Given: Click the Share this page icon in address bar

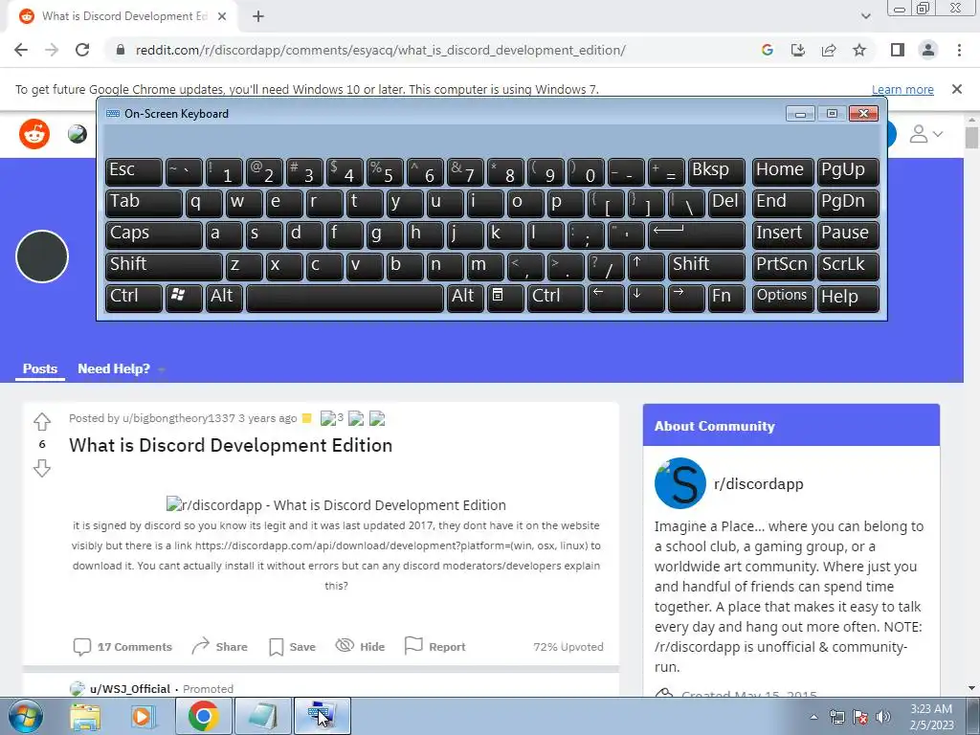Looking at the screenshot, I should tap(829, 50).
